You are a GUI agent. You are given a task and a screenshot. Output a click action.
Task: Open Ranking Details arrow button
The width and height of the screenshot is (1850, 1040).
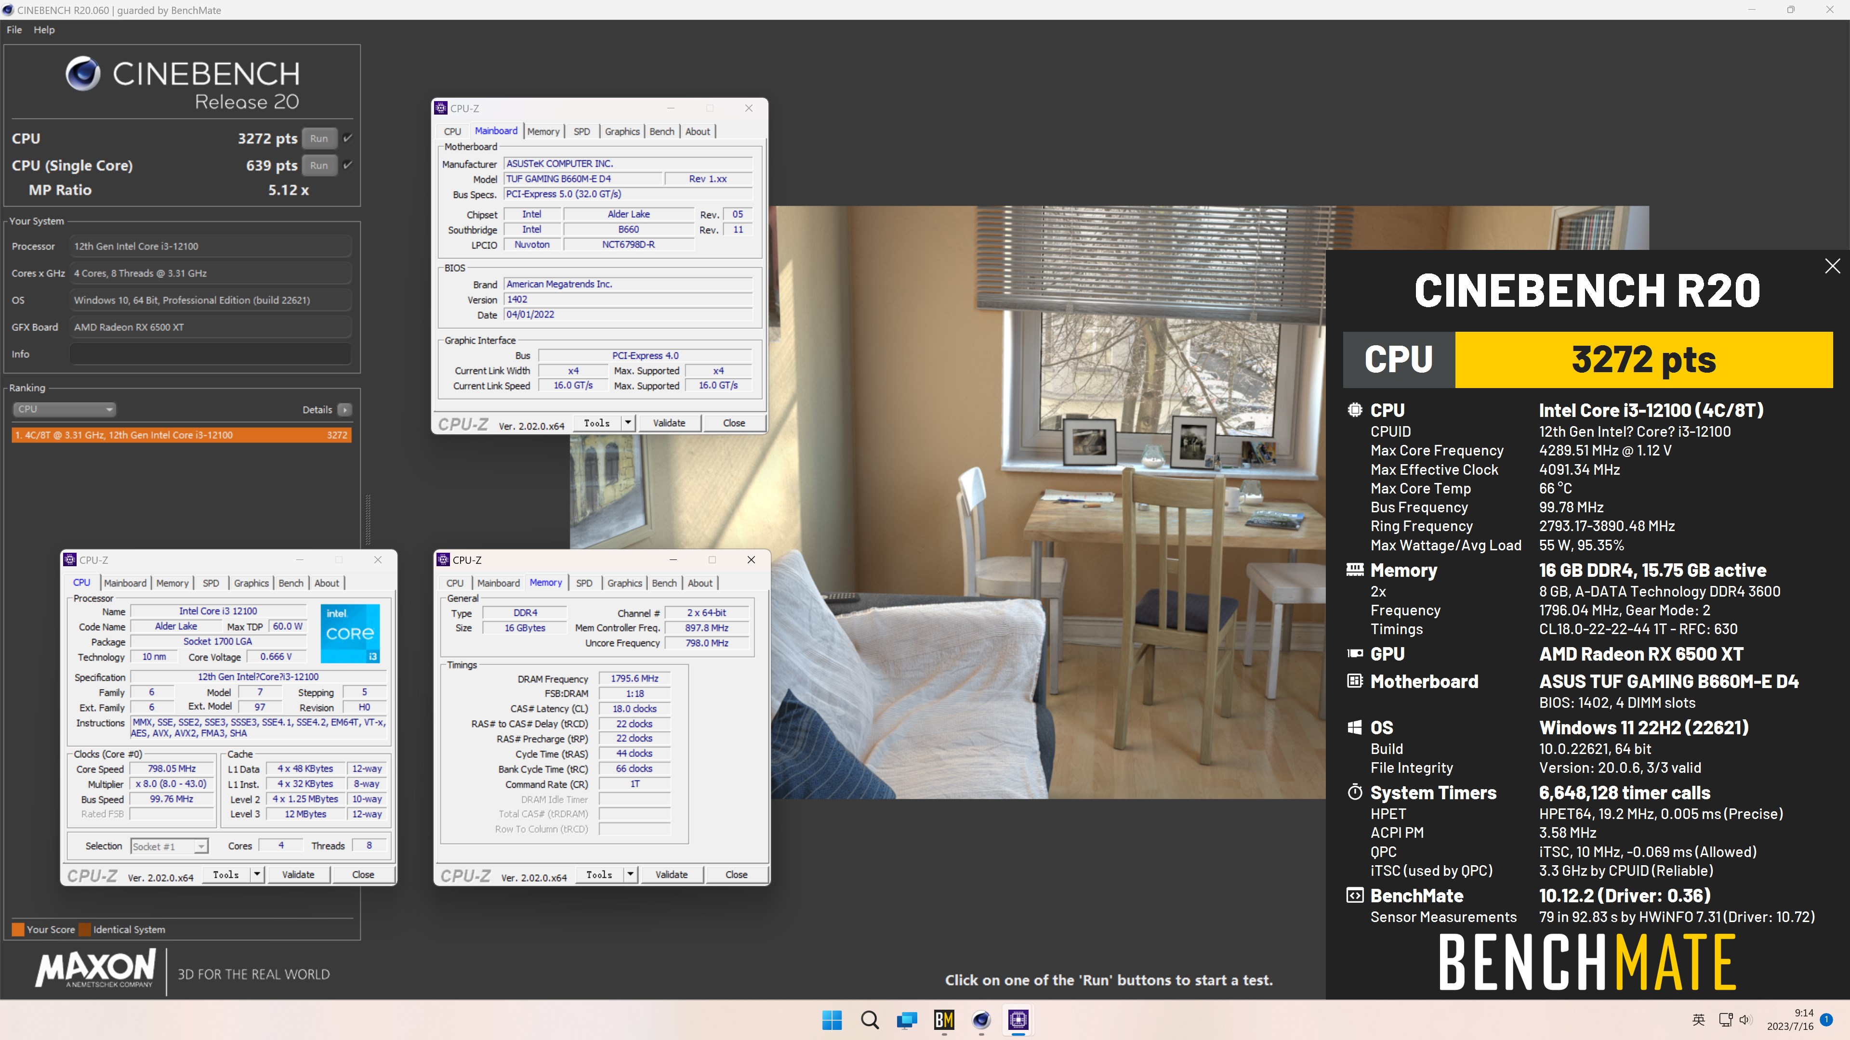345,410
